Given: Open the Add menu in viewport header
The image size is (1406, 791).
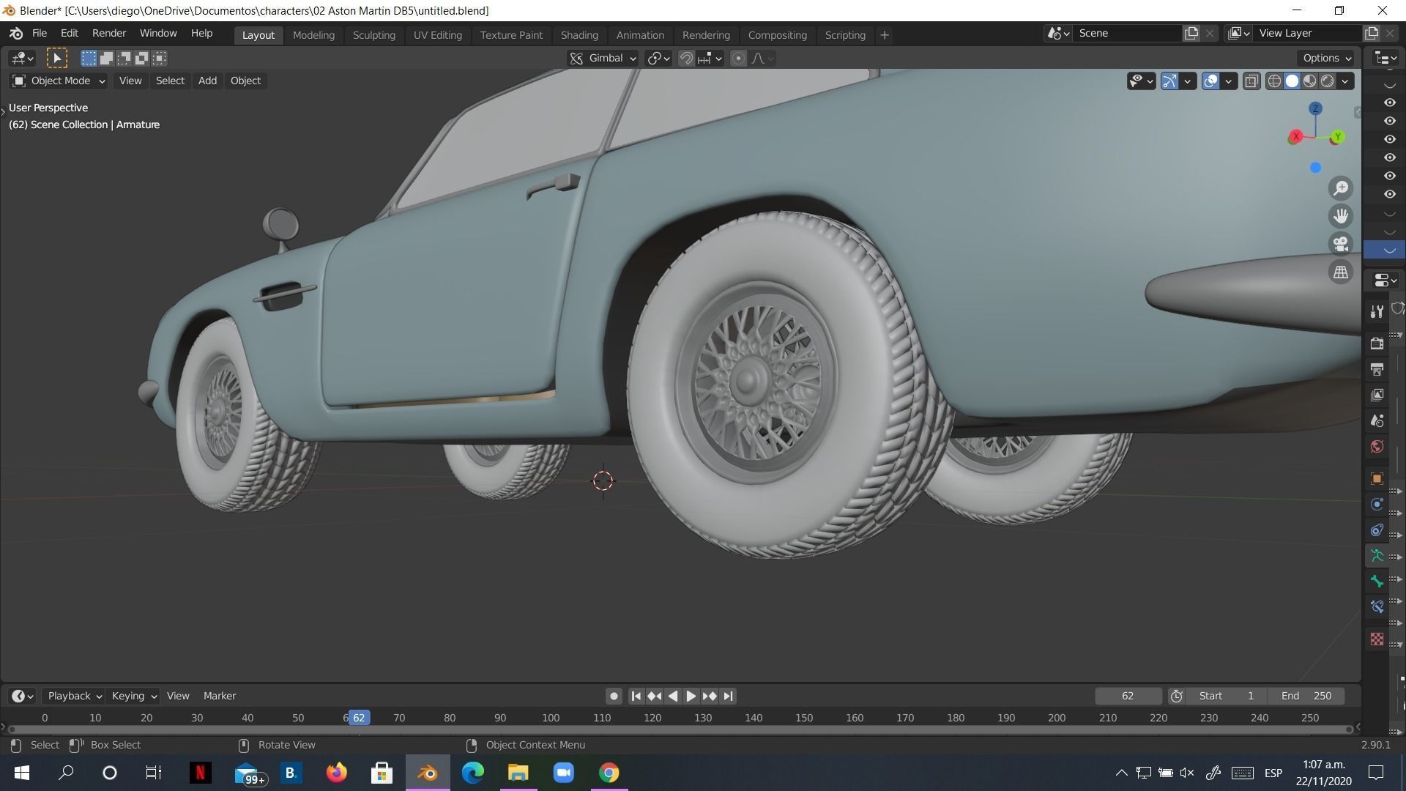Looking at the screenshot, I should coord(207,81).
